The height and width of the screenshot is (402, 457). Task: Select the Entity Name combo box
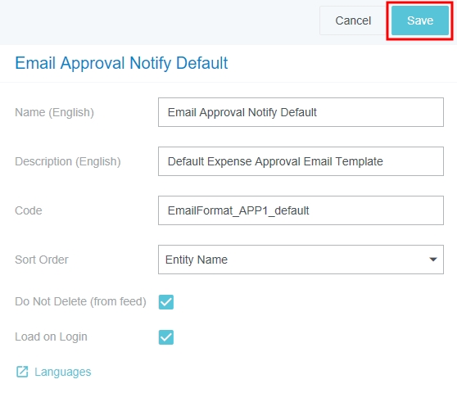tap(301, 260)
